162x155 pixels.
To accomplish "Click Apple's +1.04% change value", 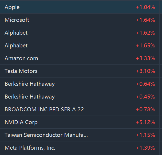I will click(x=145, y=7).
